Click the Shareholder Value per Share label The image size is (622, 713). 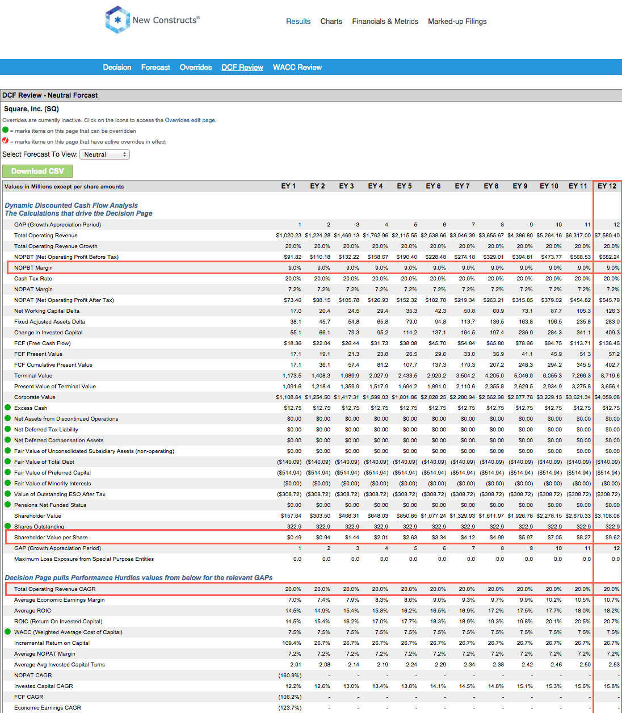(x=51, y=538)
